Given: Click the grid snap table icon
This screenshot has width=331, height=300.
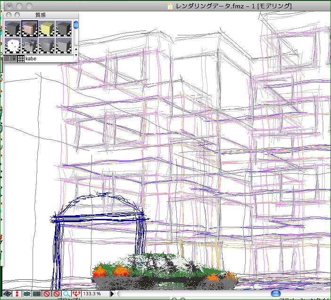Looking at the screenshot, I should pos(37,294).
